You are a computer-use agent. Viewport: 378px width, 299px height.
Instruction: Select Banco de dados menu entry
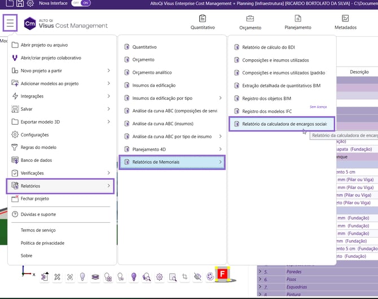pyautogui.click(x=37, y=160)
